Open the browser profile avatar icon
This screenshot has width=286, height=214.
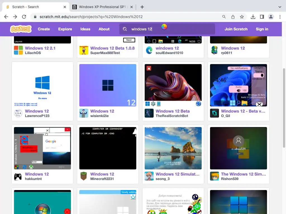pyautogui.click(x=271, y=17)
